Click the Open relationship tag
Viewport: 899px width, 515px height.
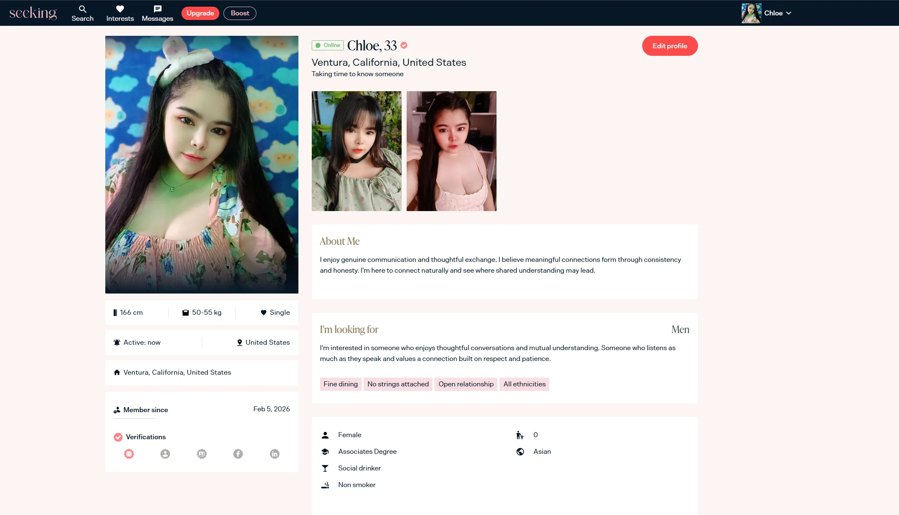coord(466,384)
